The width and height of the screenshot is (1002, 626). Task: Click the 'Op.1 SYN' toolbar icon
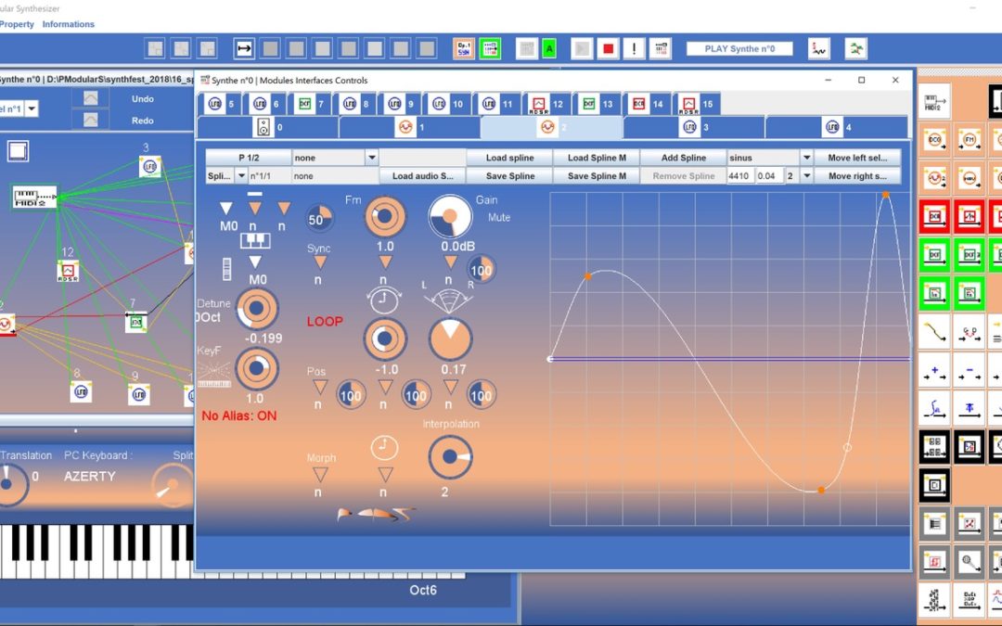(464, 48)
